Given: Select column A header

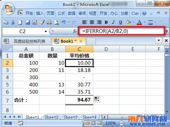Looking at the screenshot, I should click(26, 49).
